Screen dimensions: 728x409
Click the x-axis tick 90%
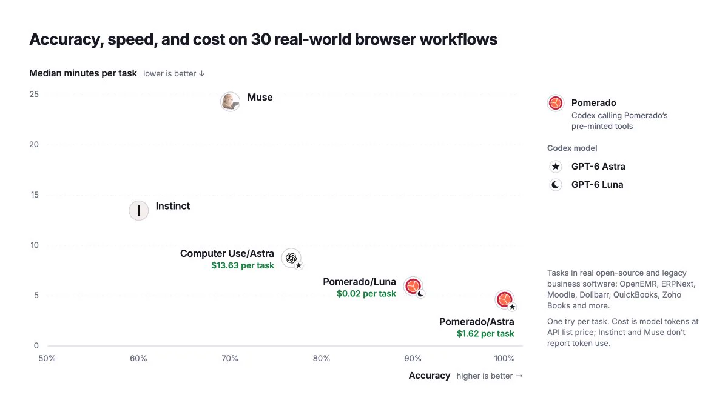tap(413, 358)
